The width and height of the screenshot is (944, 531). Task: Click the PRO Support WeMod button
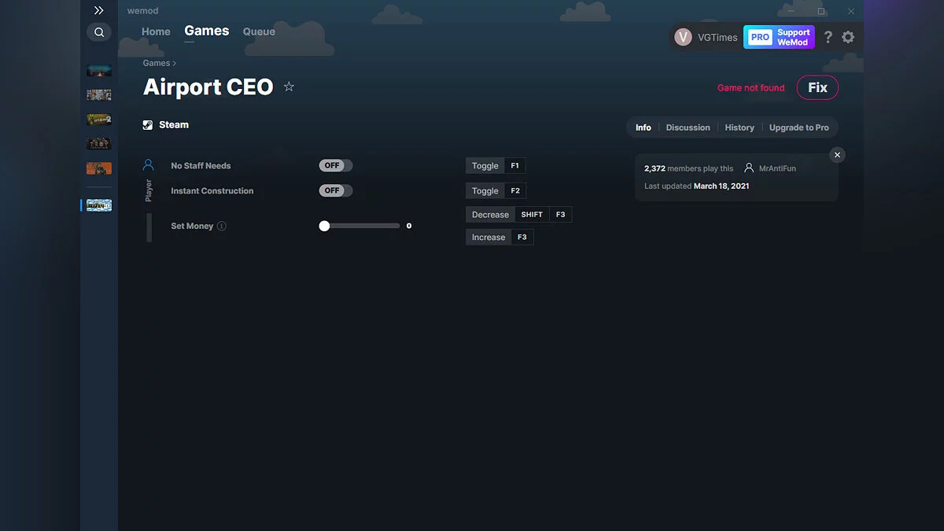coord(779,37)
